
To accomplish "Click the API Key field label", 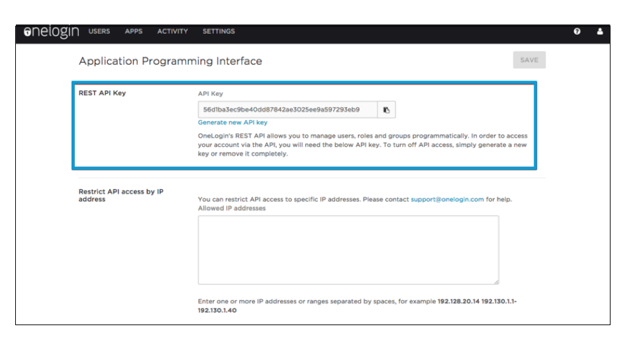I will tap(211, 94).
